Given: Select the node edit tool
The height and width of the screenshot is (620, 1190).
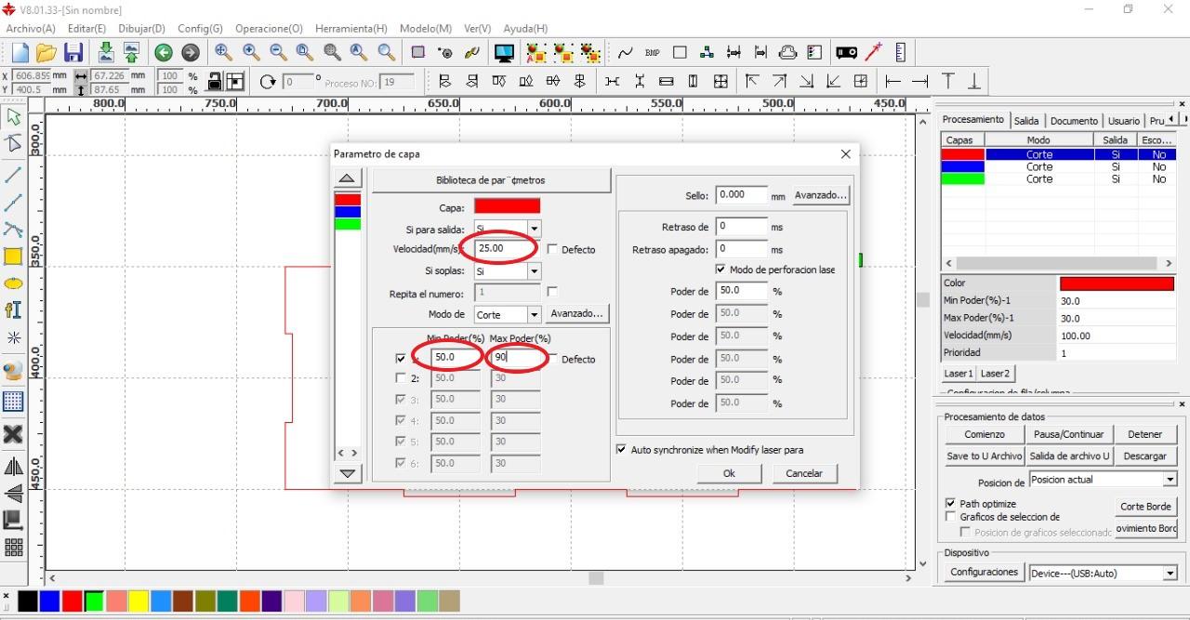Looking at the screenshot, I should pyautogui.click(x=13, y=143).
